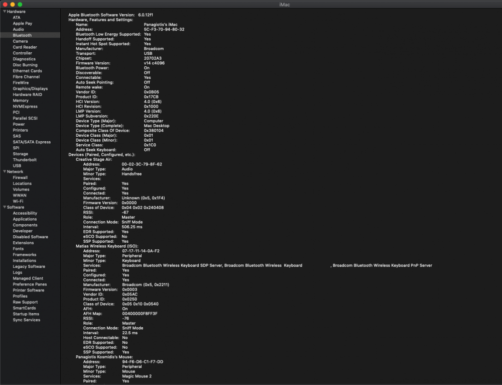Select Printers in sidebar
This screenshot has width=502, height=385.
(20, 130)
